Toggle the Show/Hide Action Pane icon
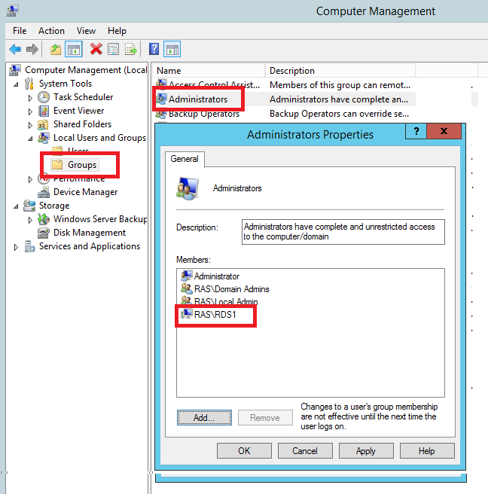Image resolution: width=488 pixels, height=494 pixels. (x=172, y=50)
